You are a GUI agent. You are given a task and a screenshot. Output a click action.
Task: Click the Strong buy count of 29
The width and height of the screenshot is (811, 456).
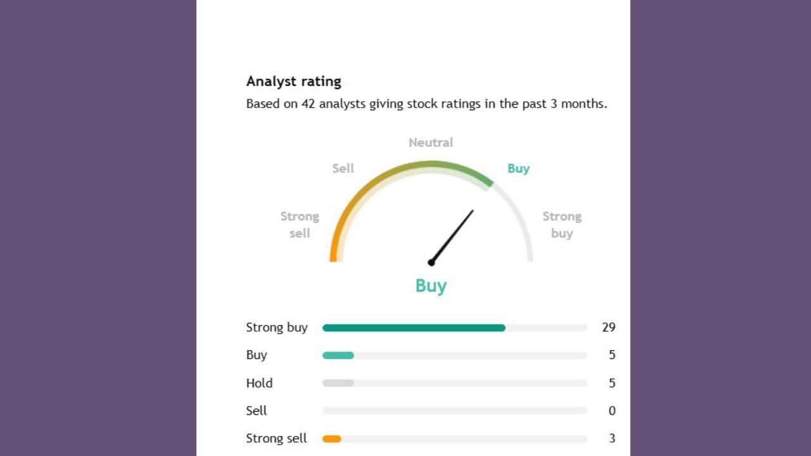click(608, 327)
